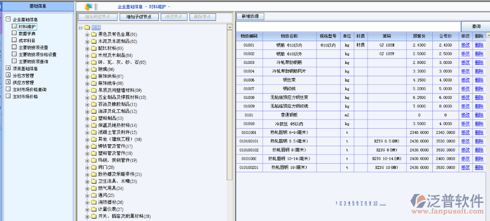This screenshot has height=221, width=490.
Task: Click the search input field beside 查询
Action: click(348, 26)
